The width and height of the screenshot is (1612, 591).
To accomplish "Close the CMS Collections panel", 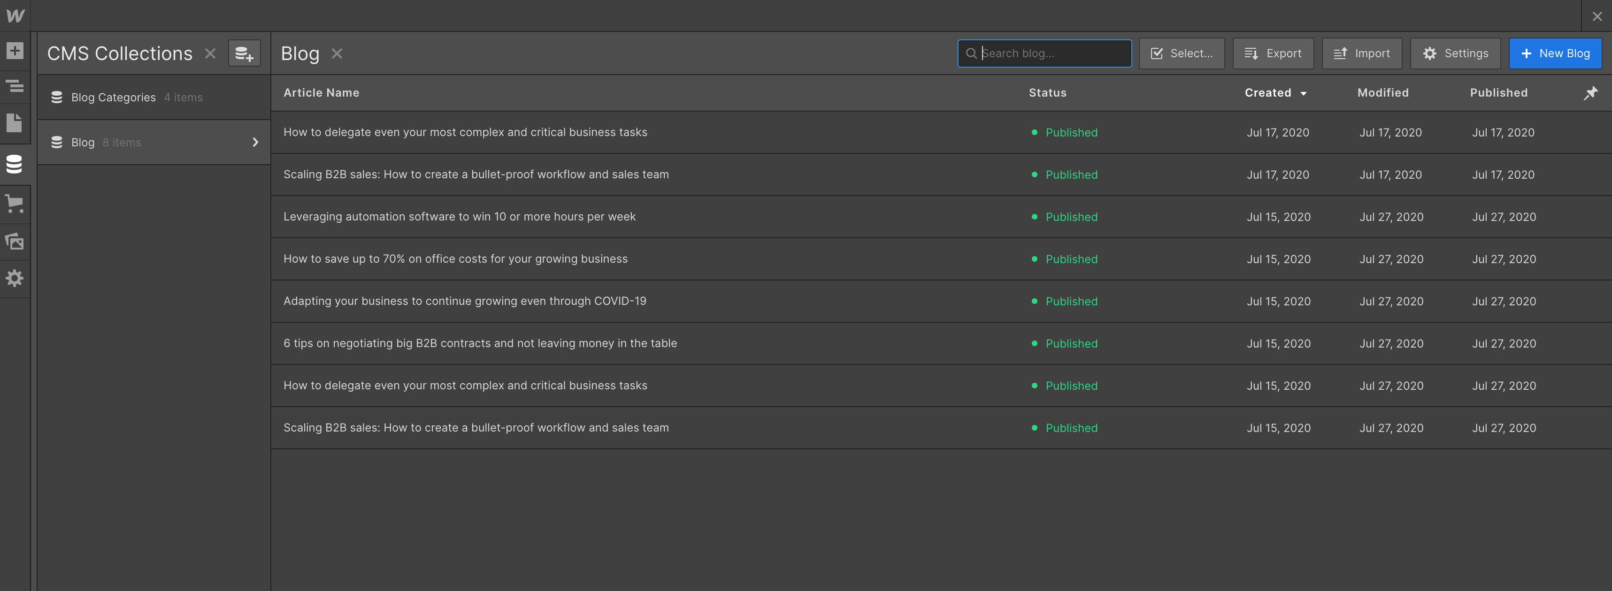I will pos(210,53).
